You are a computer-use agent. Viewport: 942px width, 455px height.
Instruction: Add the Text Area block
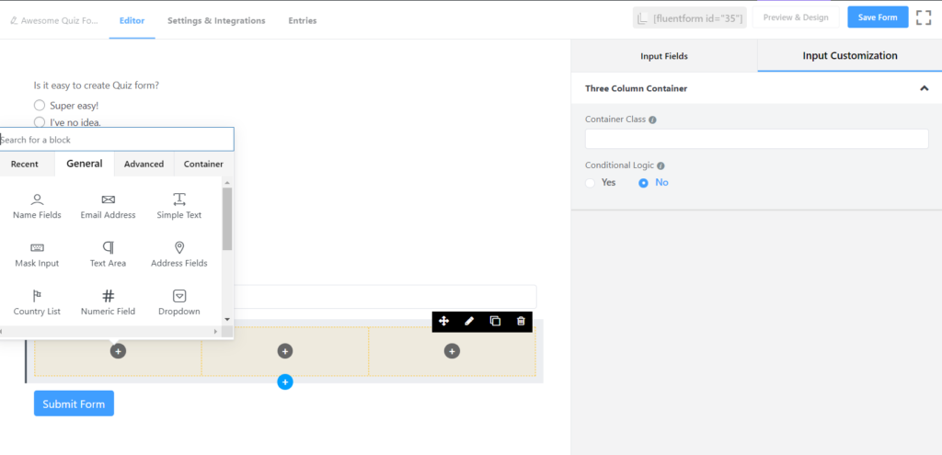[109, 256]
